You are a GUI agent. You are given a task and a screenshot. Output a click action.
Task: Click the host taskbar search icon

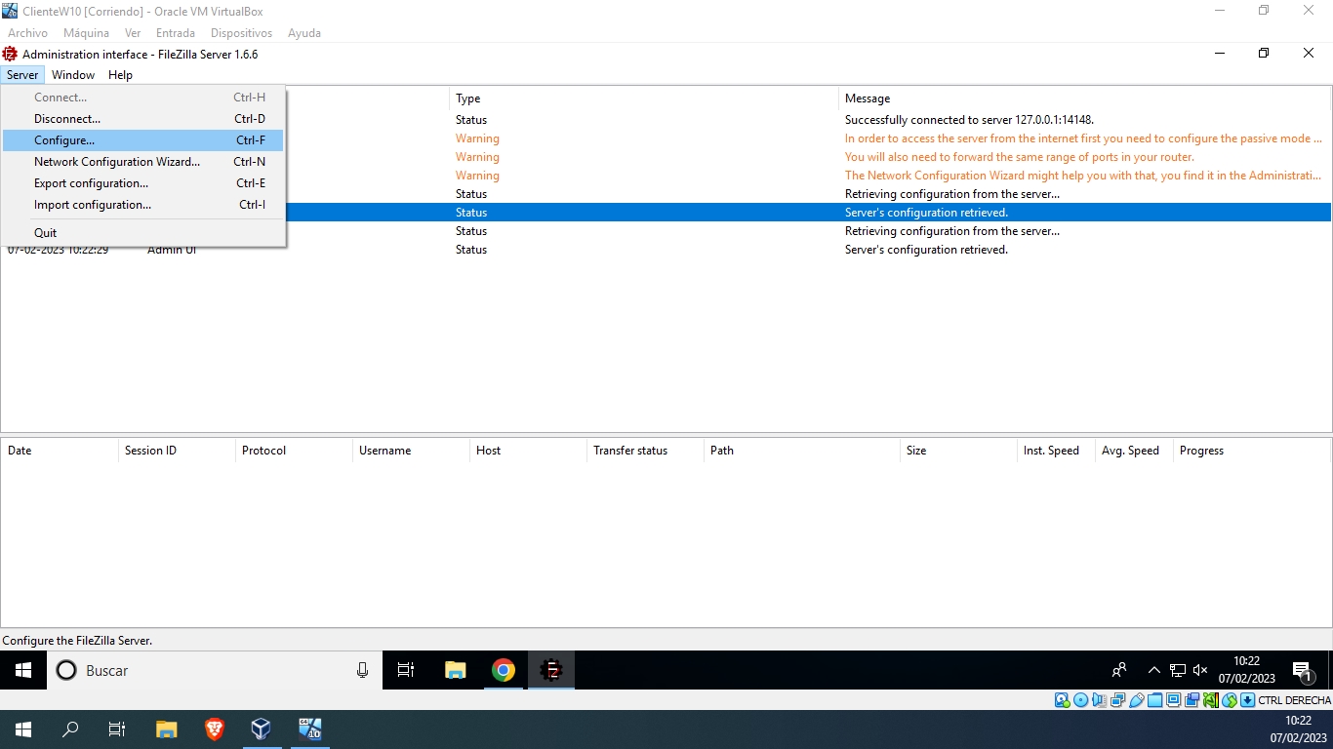click(70, 729)
